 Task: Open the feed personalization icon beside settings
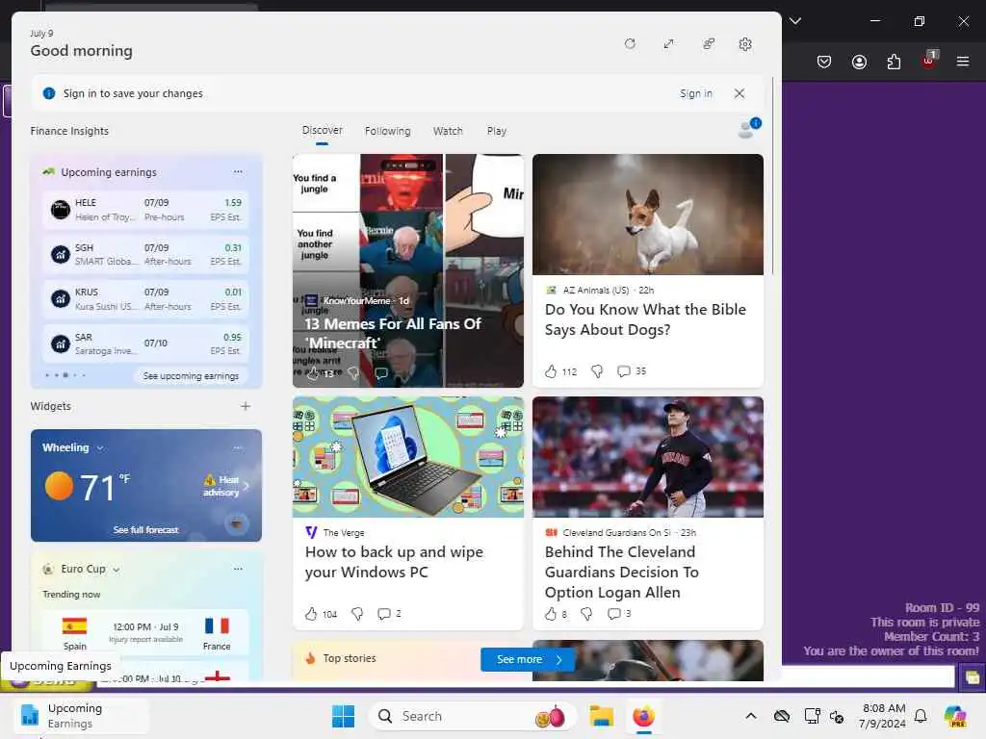pos(708,44)
